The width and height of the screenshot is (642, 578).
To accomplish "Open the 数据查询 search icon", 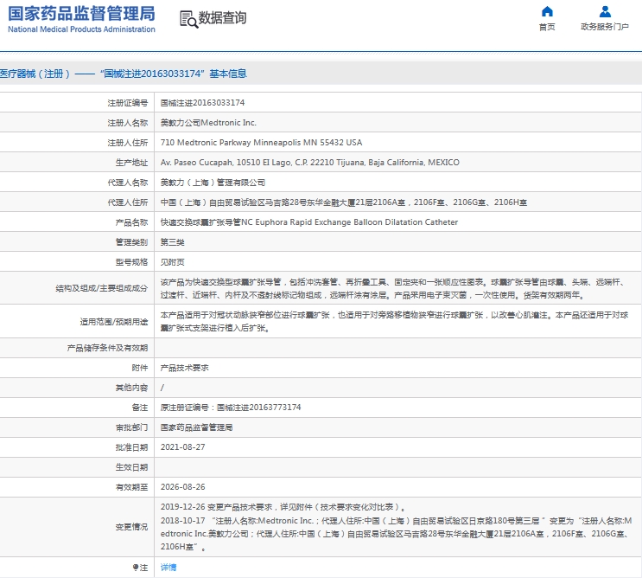I will click(x=188, y=19).
